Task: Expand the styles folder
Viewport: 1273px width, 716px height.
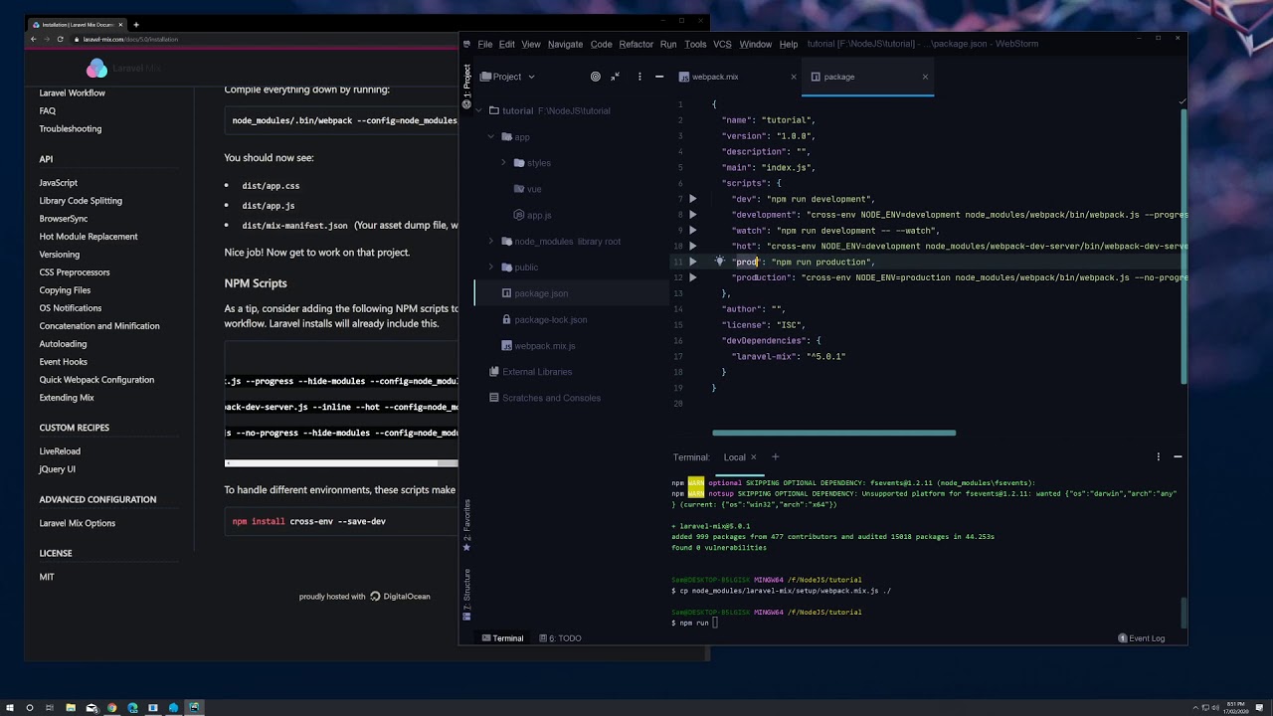Action: pyautogui.click(x=503, y=162)
